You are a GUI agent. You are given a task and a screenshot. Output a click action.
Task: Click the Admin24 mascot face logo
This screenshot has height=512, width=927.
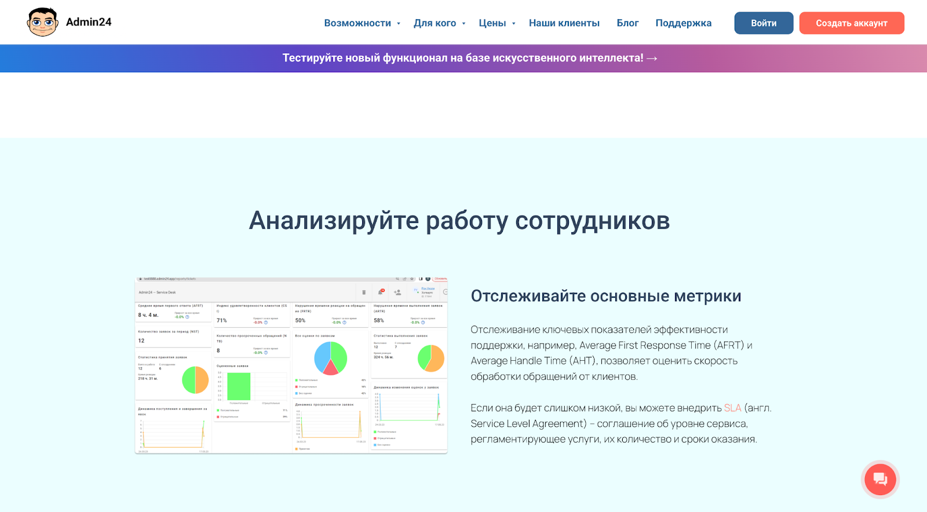coord(42,23)
